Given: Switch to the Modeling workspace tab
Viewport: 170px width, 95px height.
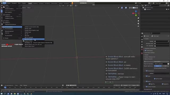Looking at the screenshot, I should [x=35, y=3].
